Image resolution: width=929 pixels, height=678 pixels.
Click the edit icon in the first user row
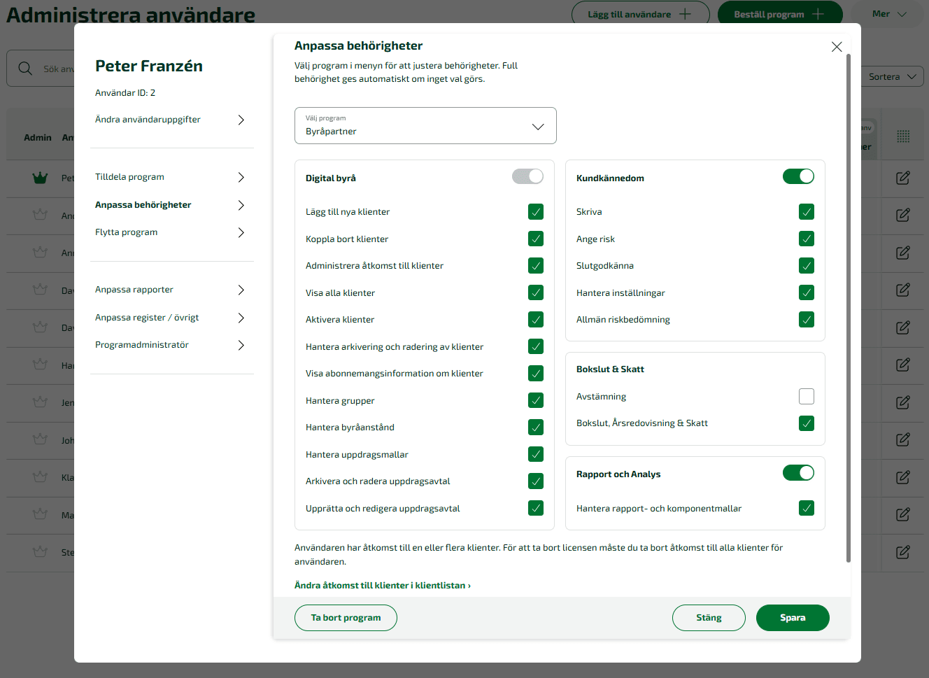tap(903, 178)
